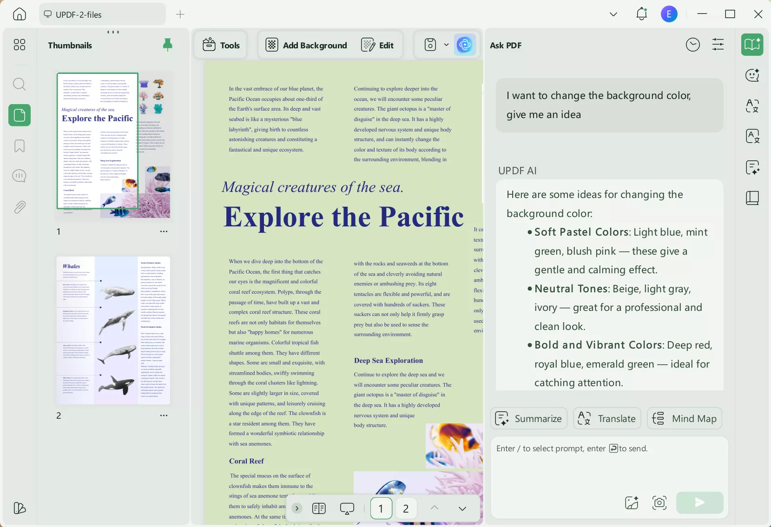Capture a screenshot with the camera icon
Screen dimensions: 771x527
(x=659, y=502)
